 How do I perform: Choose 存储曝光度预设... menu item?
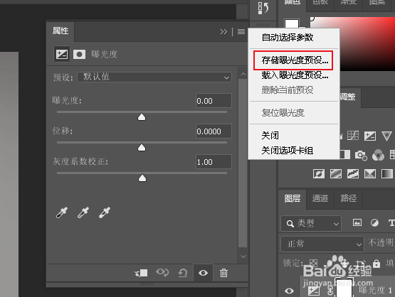295,60
